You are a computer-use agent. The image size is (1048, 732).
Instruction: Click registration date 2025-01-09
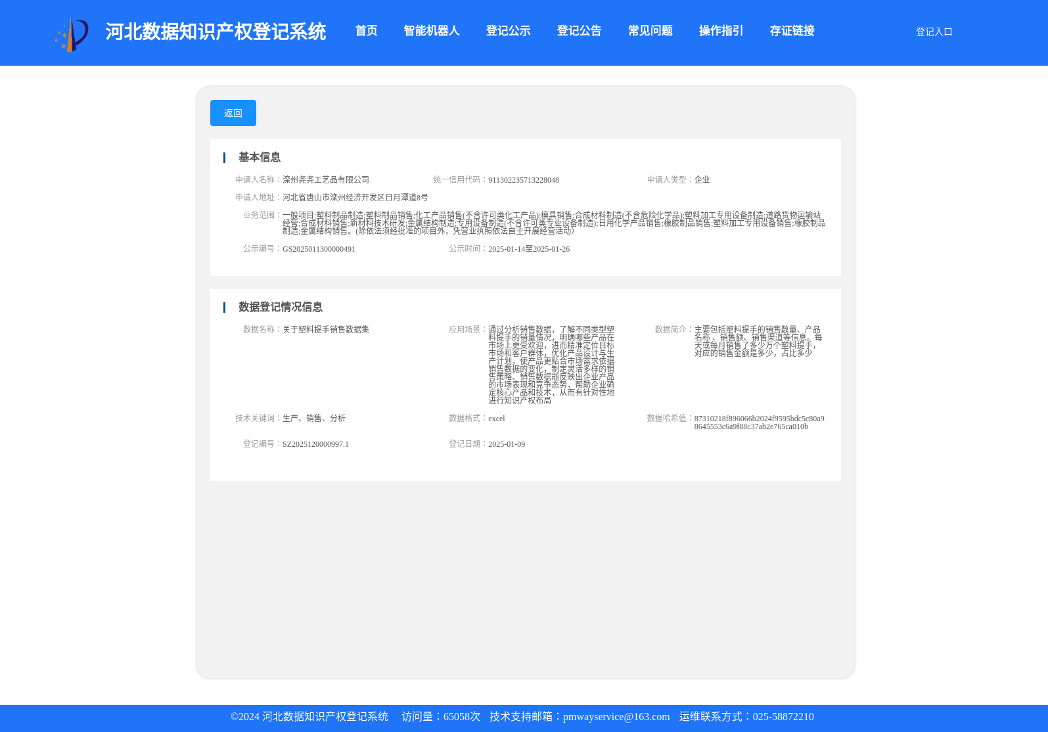click(x=507, y=444)
